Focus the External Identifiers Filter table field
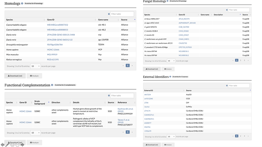The image size is (262, 147). [x=239, y=86]
